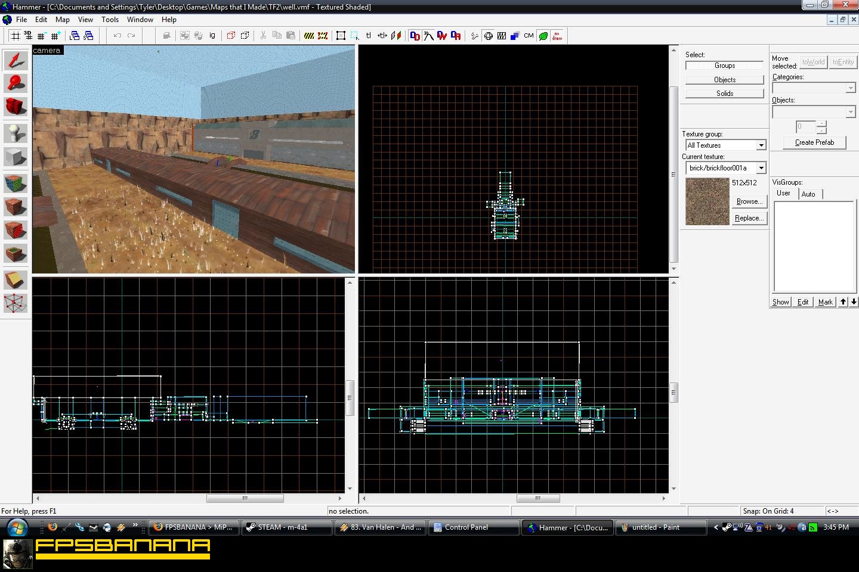Open the Toggle Texture Application tool
The height and width of the screenshot is (572, 859).
click(16, 183)
